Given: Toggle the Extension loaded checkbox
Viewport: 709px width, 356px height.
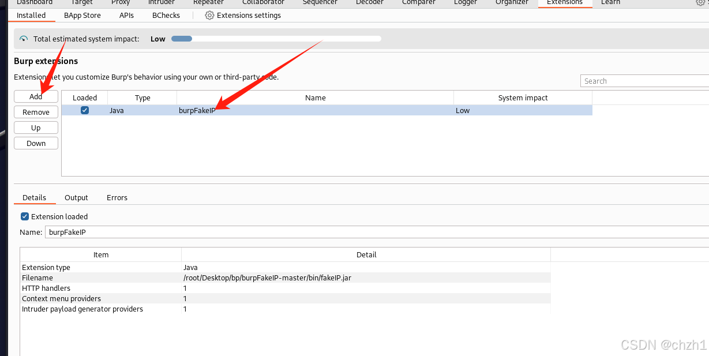Looking at the screenshot, I should pyautogui.click(x=25, y=216).
